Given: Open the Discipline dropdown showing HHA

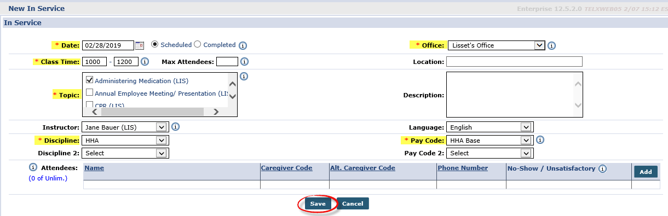Looking at the screenshot, I should point(125,141).
